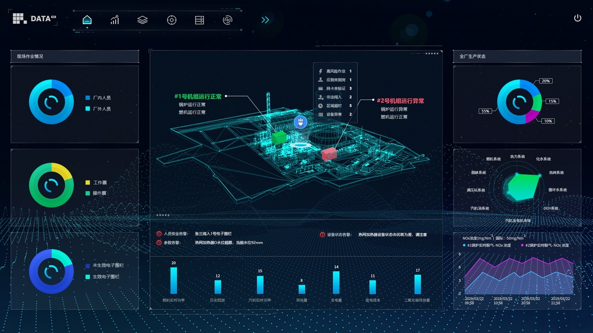The height and width of the screenshot is (333, 593).
Task: Click DEH系统 radar axis label
Action: pyautogui.click(x=551, y=209)
